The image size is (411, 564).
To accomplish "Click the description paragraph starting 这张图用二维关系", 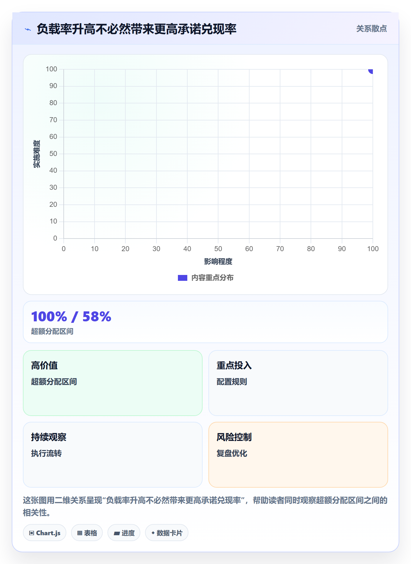I will click(x=205, y=506).
